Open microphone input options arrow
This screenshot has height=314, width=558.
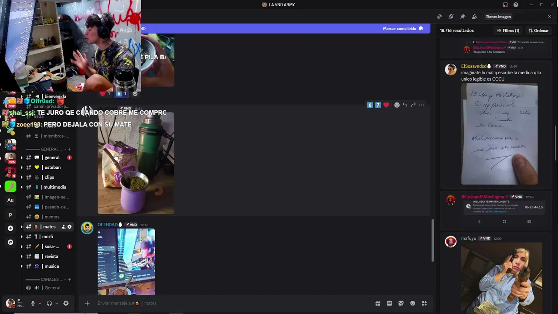coord(40,303)
